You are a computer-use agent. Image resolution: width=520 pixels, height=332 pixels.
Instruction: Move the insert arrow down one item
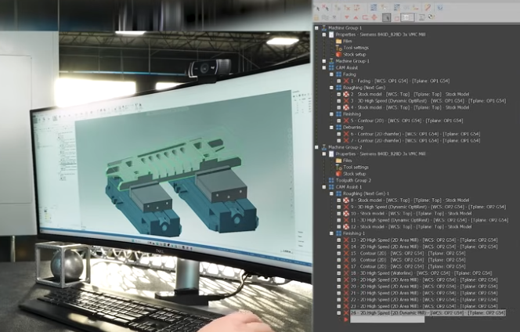[x=347, y=17]
